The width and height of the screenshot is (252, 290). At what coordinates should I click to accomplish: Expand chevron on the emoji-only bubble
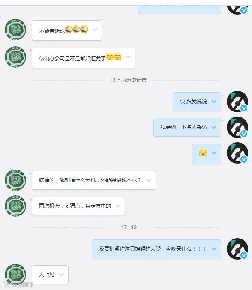[x=214, y=153]
